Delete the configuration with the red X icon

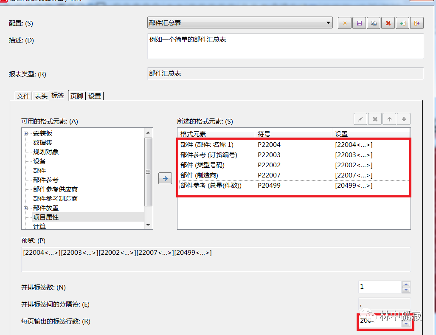[388, 23]
